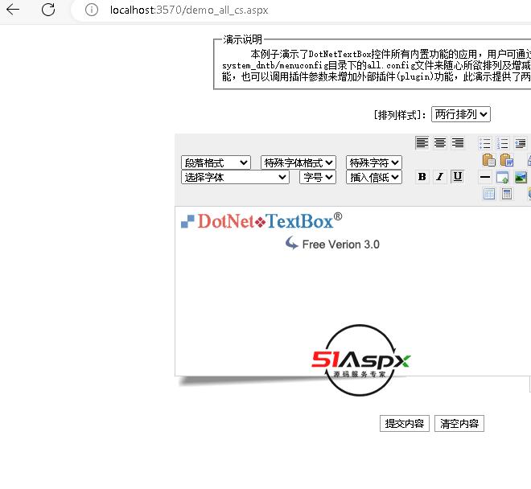Center-align text in editor toolbar
This screenshot has height=489, width=531.
coord(440,143)
